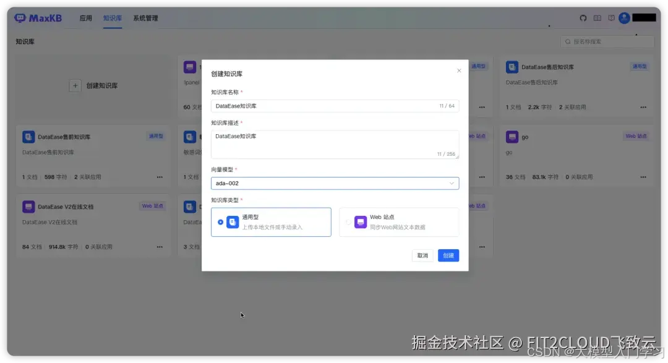Screen dimensions: 668x363
Task: Click the 通用型 tag on DataEase售前知识库
Action: coord(155,136)
